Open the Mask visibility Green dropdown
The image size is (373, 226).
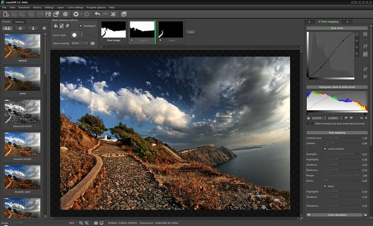80,43
